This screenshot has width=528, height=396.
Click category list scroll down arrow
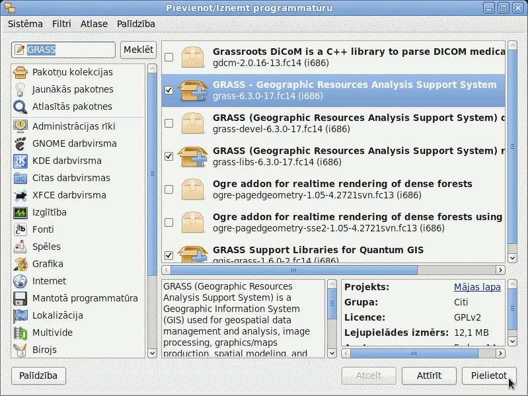[x=152, y=353]
